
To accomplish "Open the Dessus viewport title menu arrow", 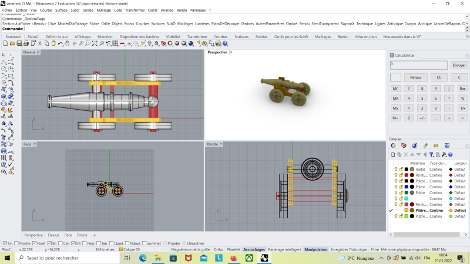I will click(39, 52).
